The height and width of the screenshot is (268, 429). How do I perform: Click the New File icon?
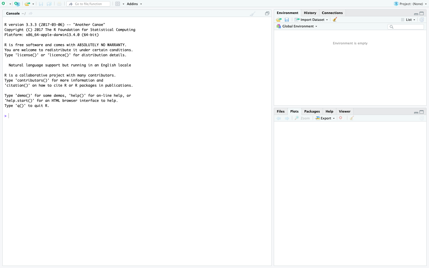[4, 4]
